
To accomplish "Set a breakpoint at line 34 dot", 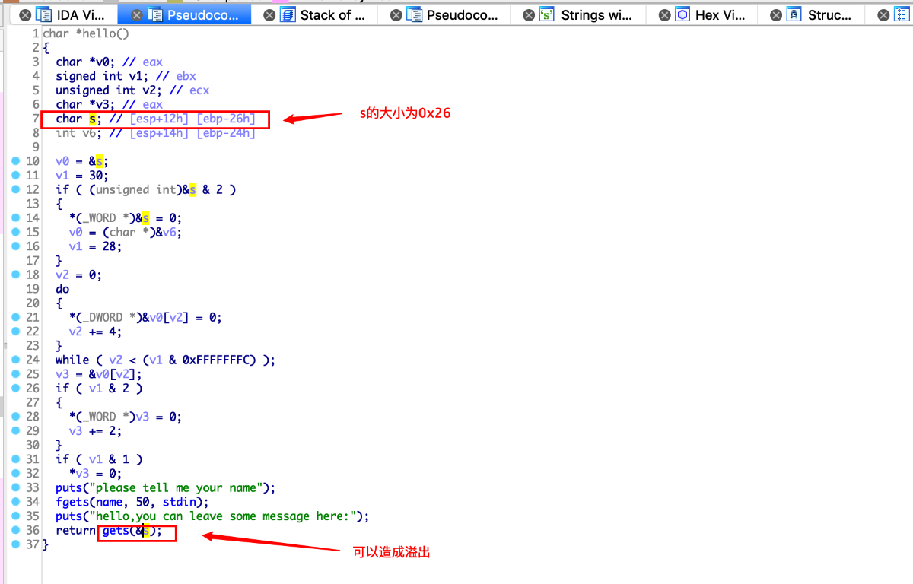I will [x=16, y=502].
